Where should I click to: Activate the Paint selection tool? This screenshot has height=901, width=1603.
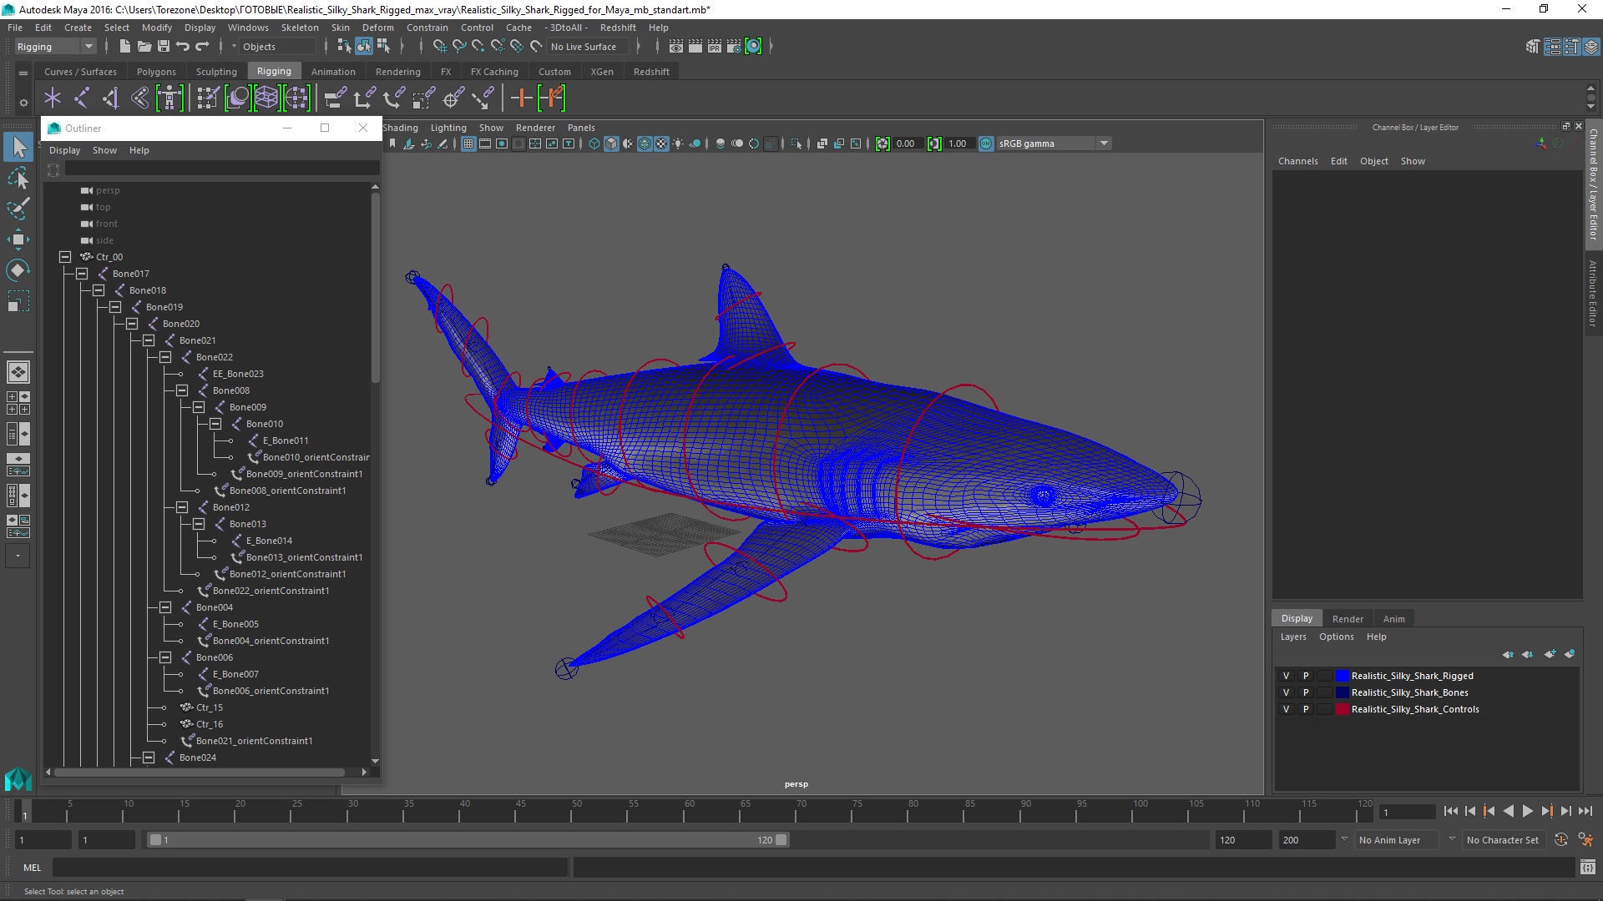click(18, 209)
